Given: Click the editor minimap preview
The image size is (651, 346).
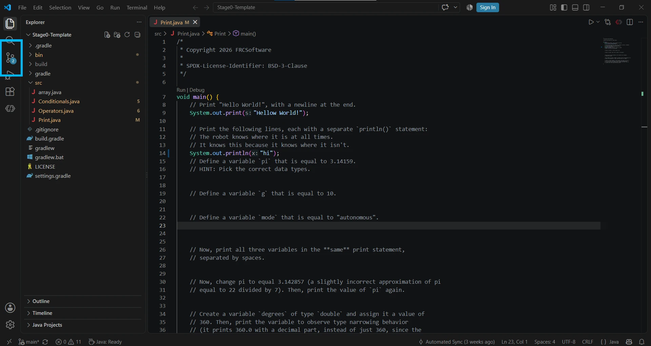Looking at the screenshot, I should tap(617, 51).
